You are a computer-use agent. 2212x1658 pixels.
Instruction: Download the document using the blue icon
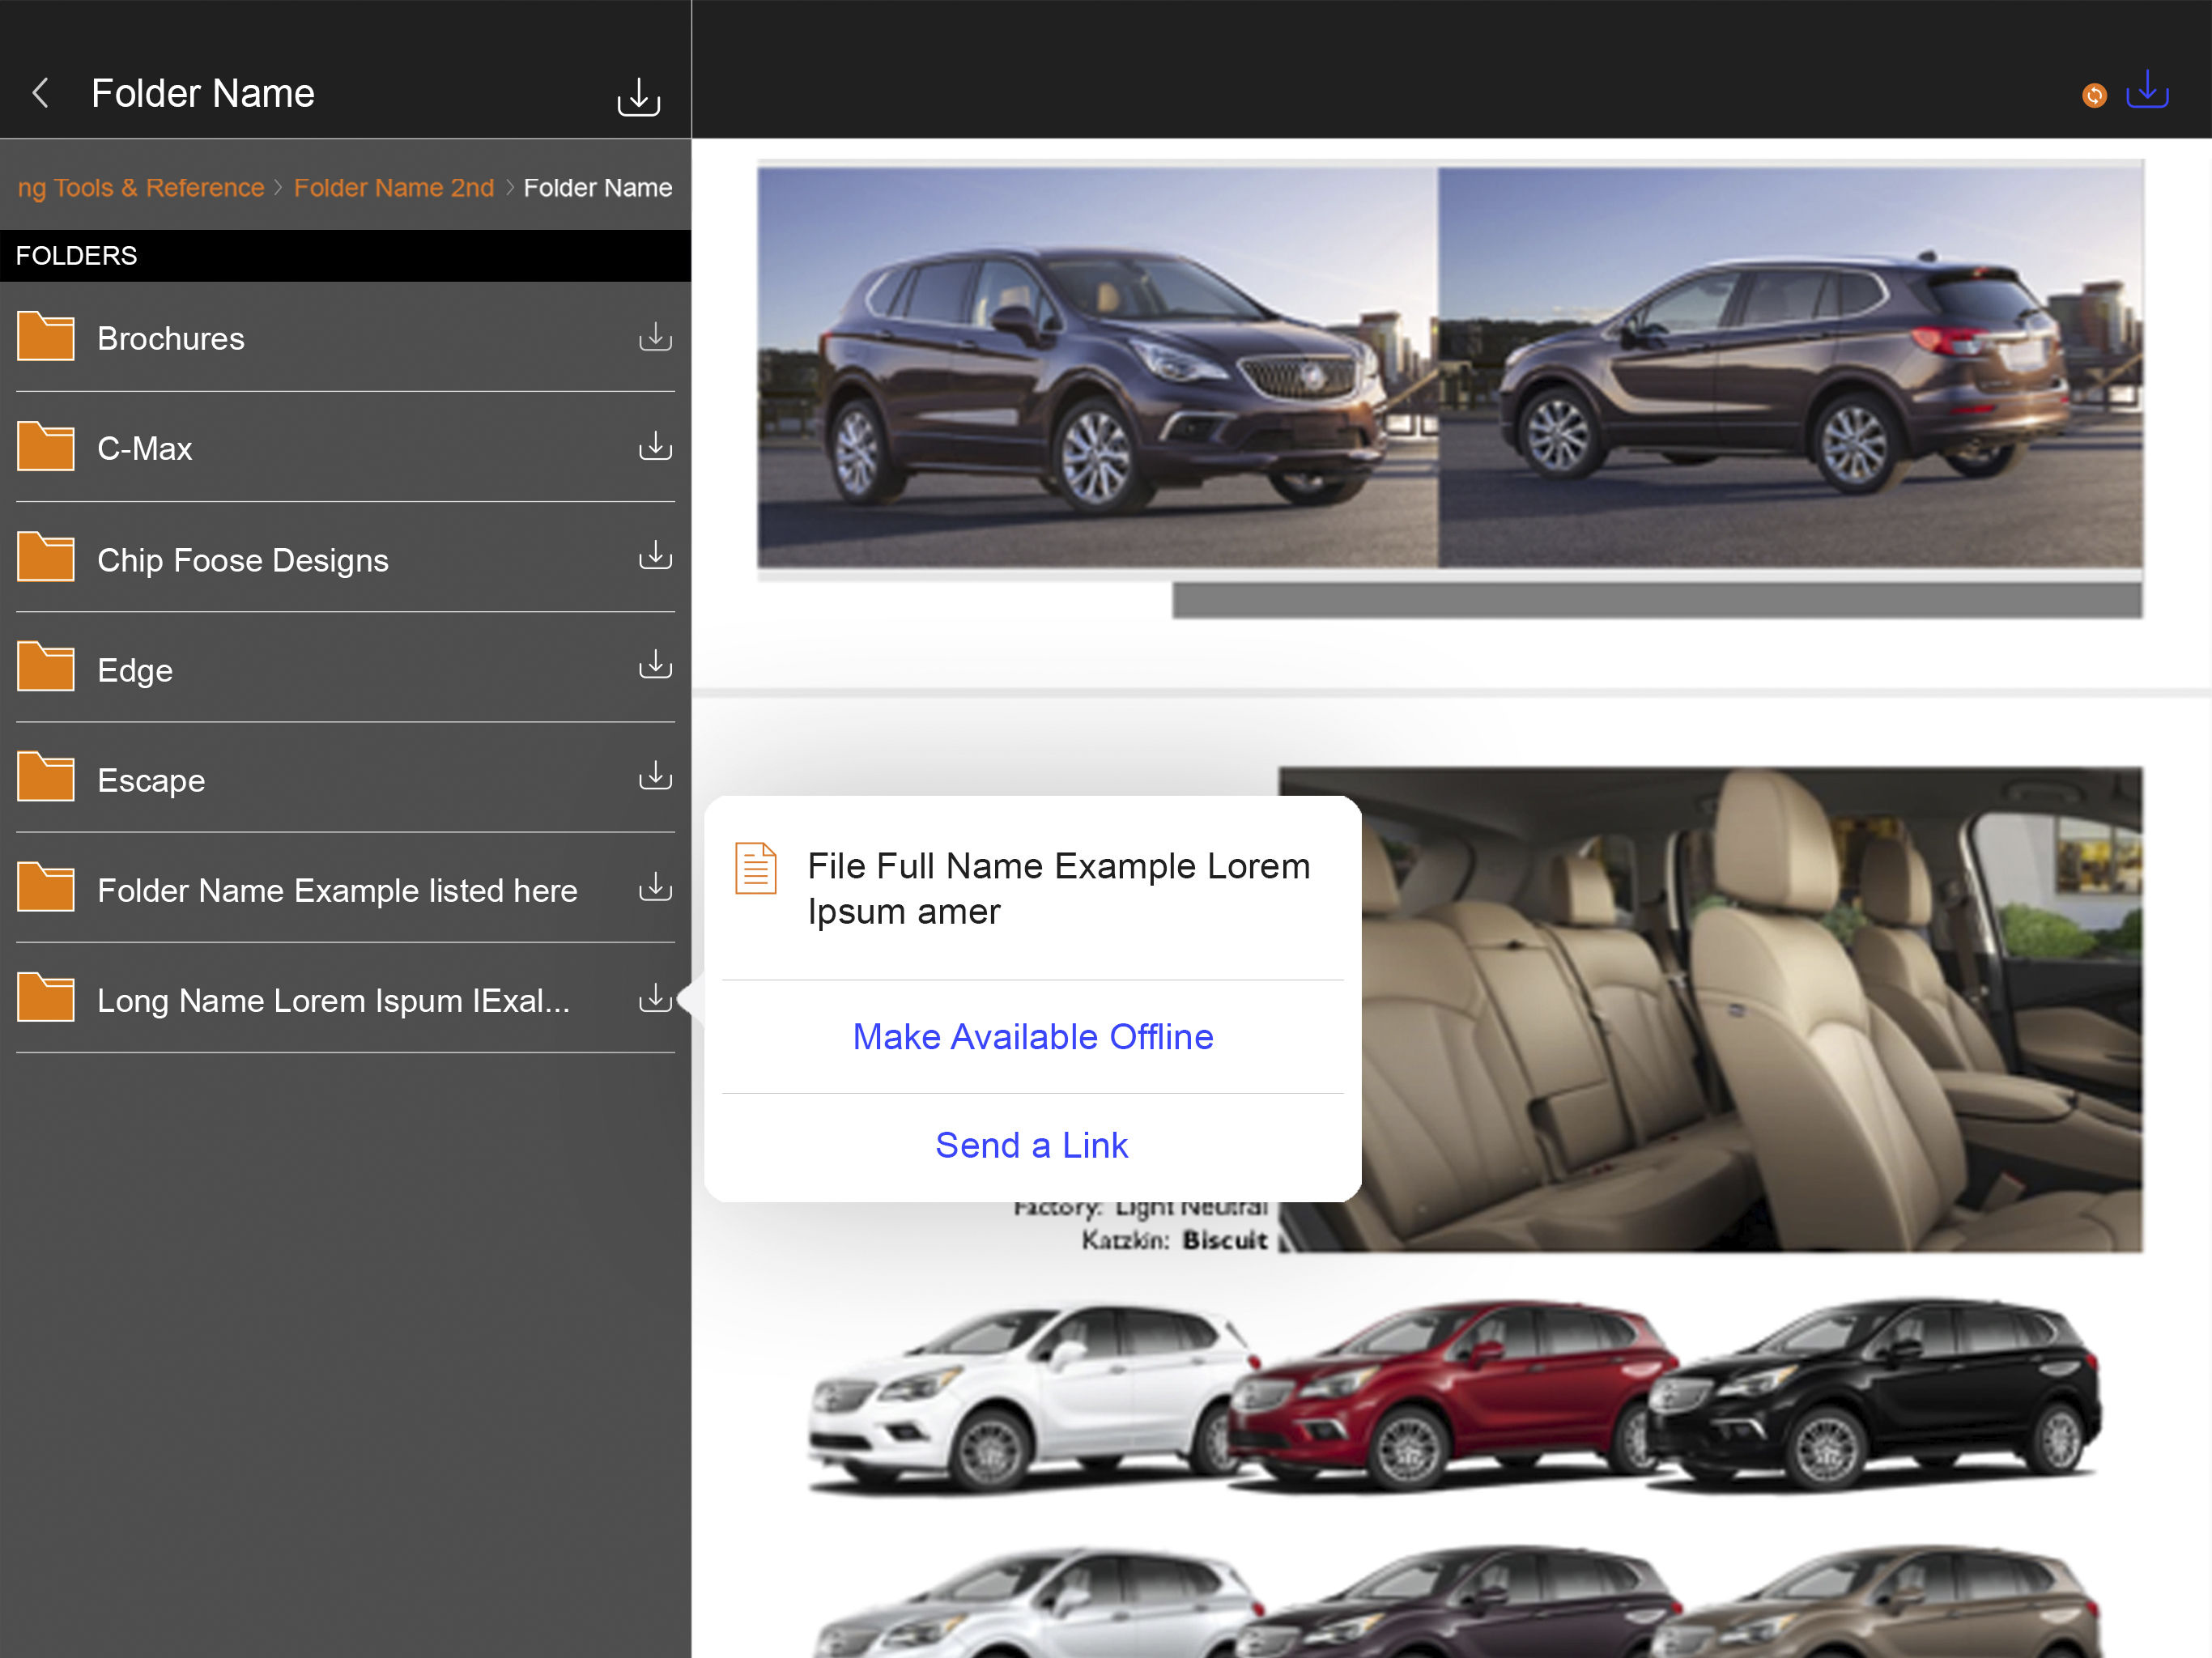coord(2147,89)
